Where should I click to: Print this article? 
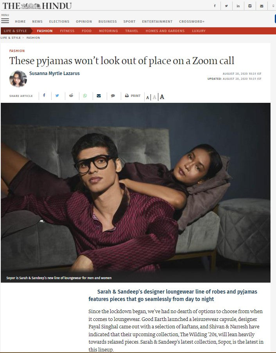click(133, 96)
